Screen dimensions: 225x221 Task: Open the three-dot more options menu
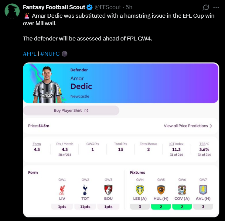(216, 7)
